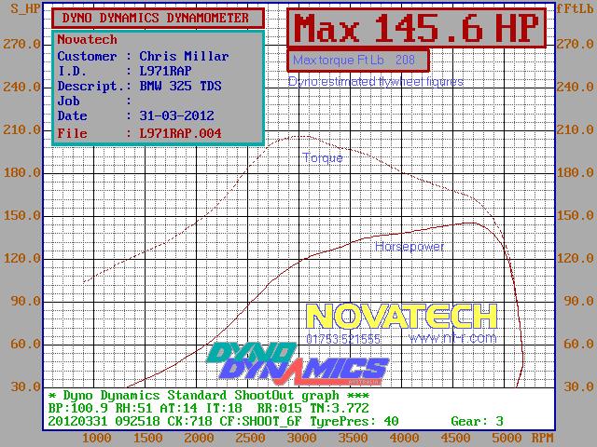This screenshot has height=447, width=597.
Task: Click '270.0' on the left axis
Action: click(22, 45)
